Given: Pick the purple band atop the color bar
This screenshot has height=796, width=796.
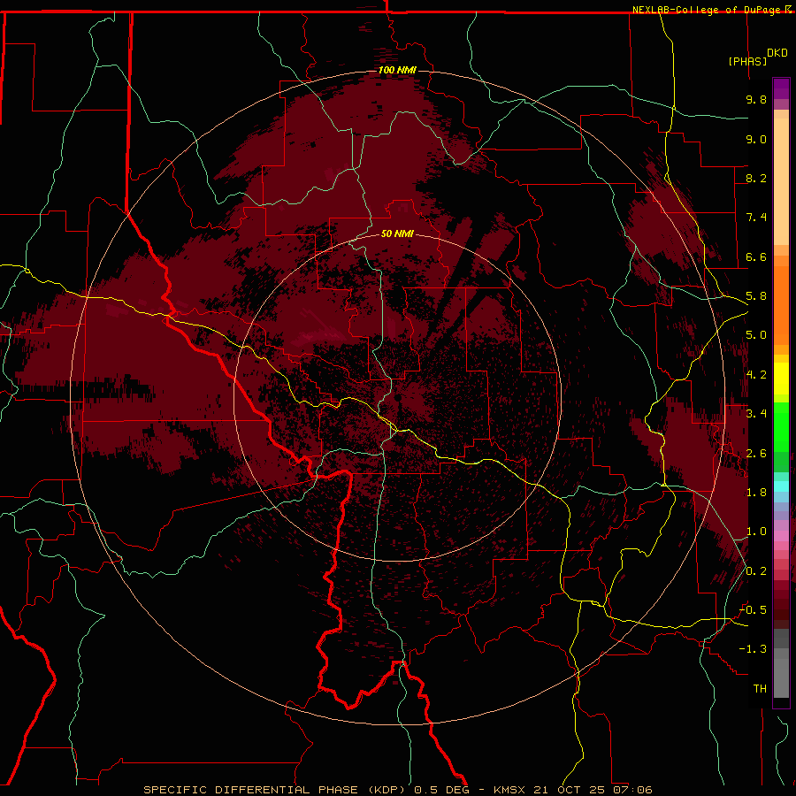Looking at the screenshot, I should coord(781,88).
